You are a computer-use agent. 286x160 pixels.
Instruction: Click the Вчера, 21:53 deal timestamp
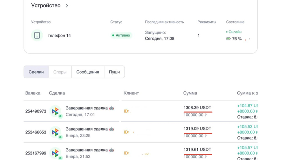point(78,157)
